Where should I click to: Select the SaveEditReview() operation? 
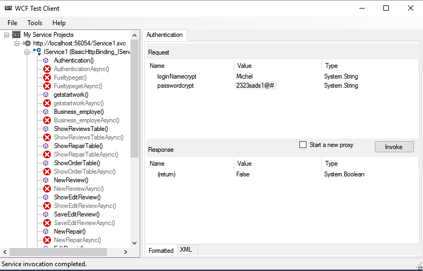[x=76, y=214]
